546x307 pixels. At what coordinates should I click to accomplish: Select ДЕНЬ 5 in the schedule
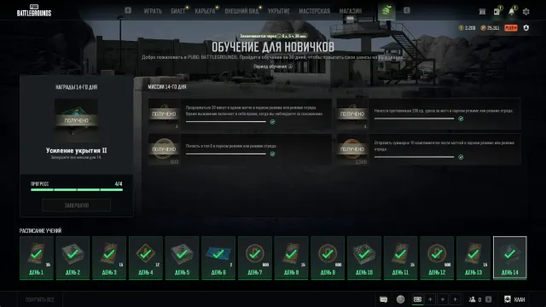[182, 258]
